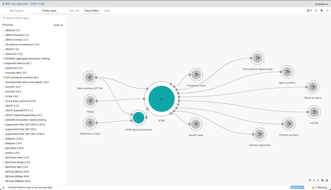Open the Code tab
Image resolution: width=331 pixels, height=190 pixels.
point(107,11)
